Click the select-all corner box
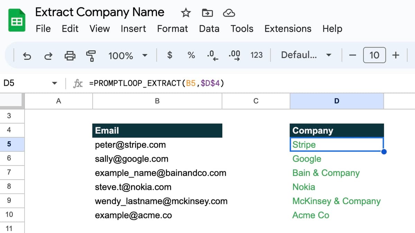The height and width of the screenshot is (233, 415). click(12, 101)
